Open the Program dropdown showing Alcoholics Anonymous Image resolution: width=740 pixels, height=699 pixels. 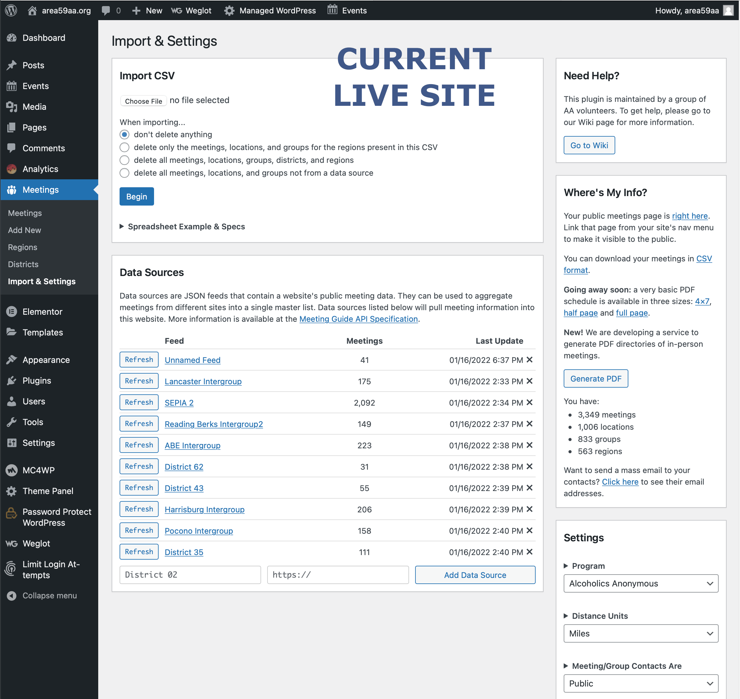[x=640, y=583]
